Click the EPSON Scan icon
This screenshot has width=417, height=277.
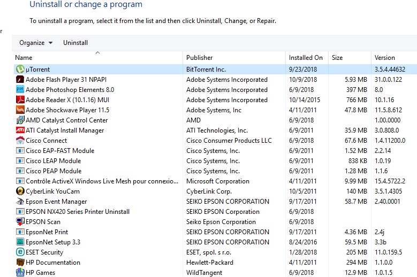click(x=20, y=221)
